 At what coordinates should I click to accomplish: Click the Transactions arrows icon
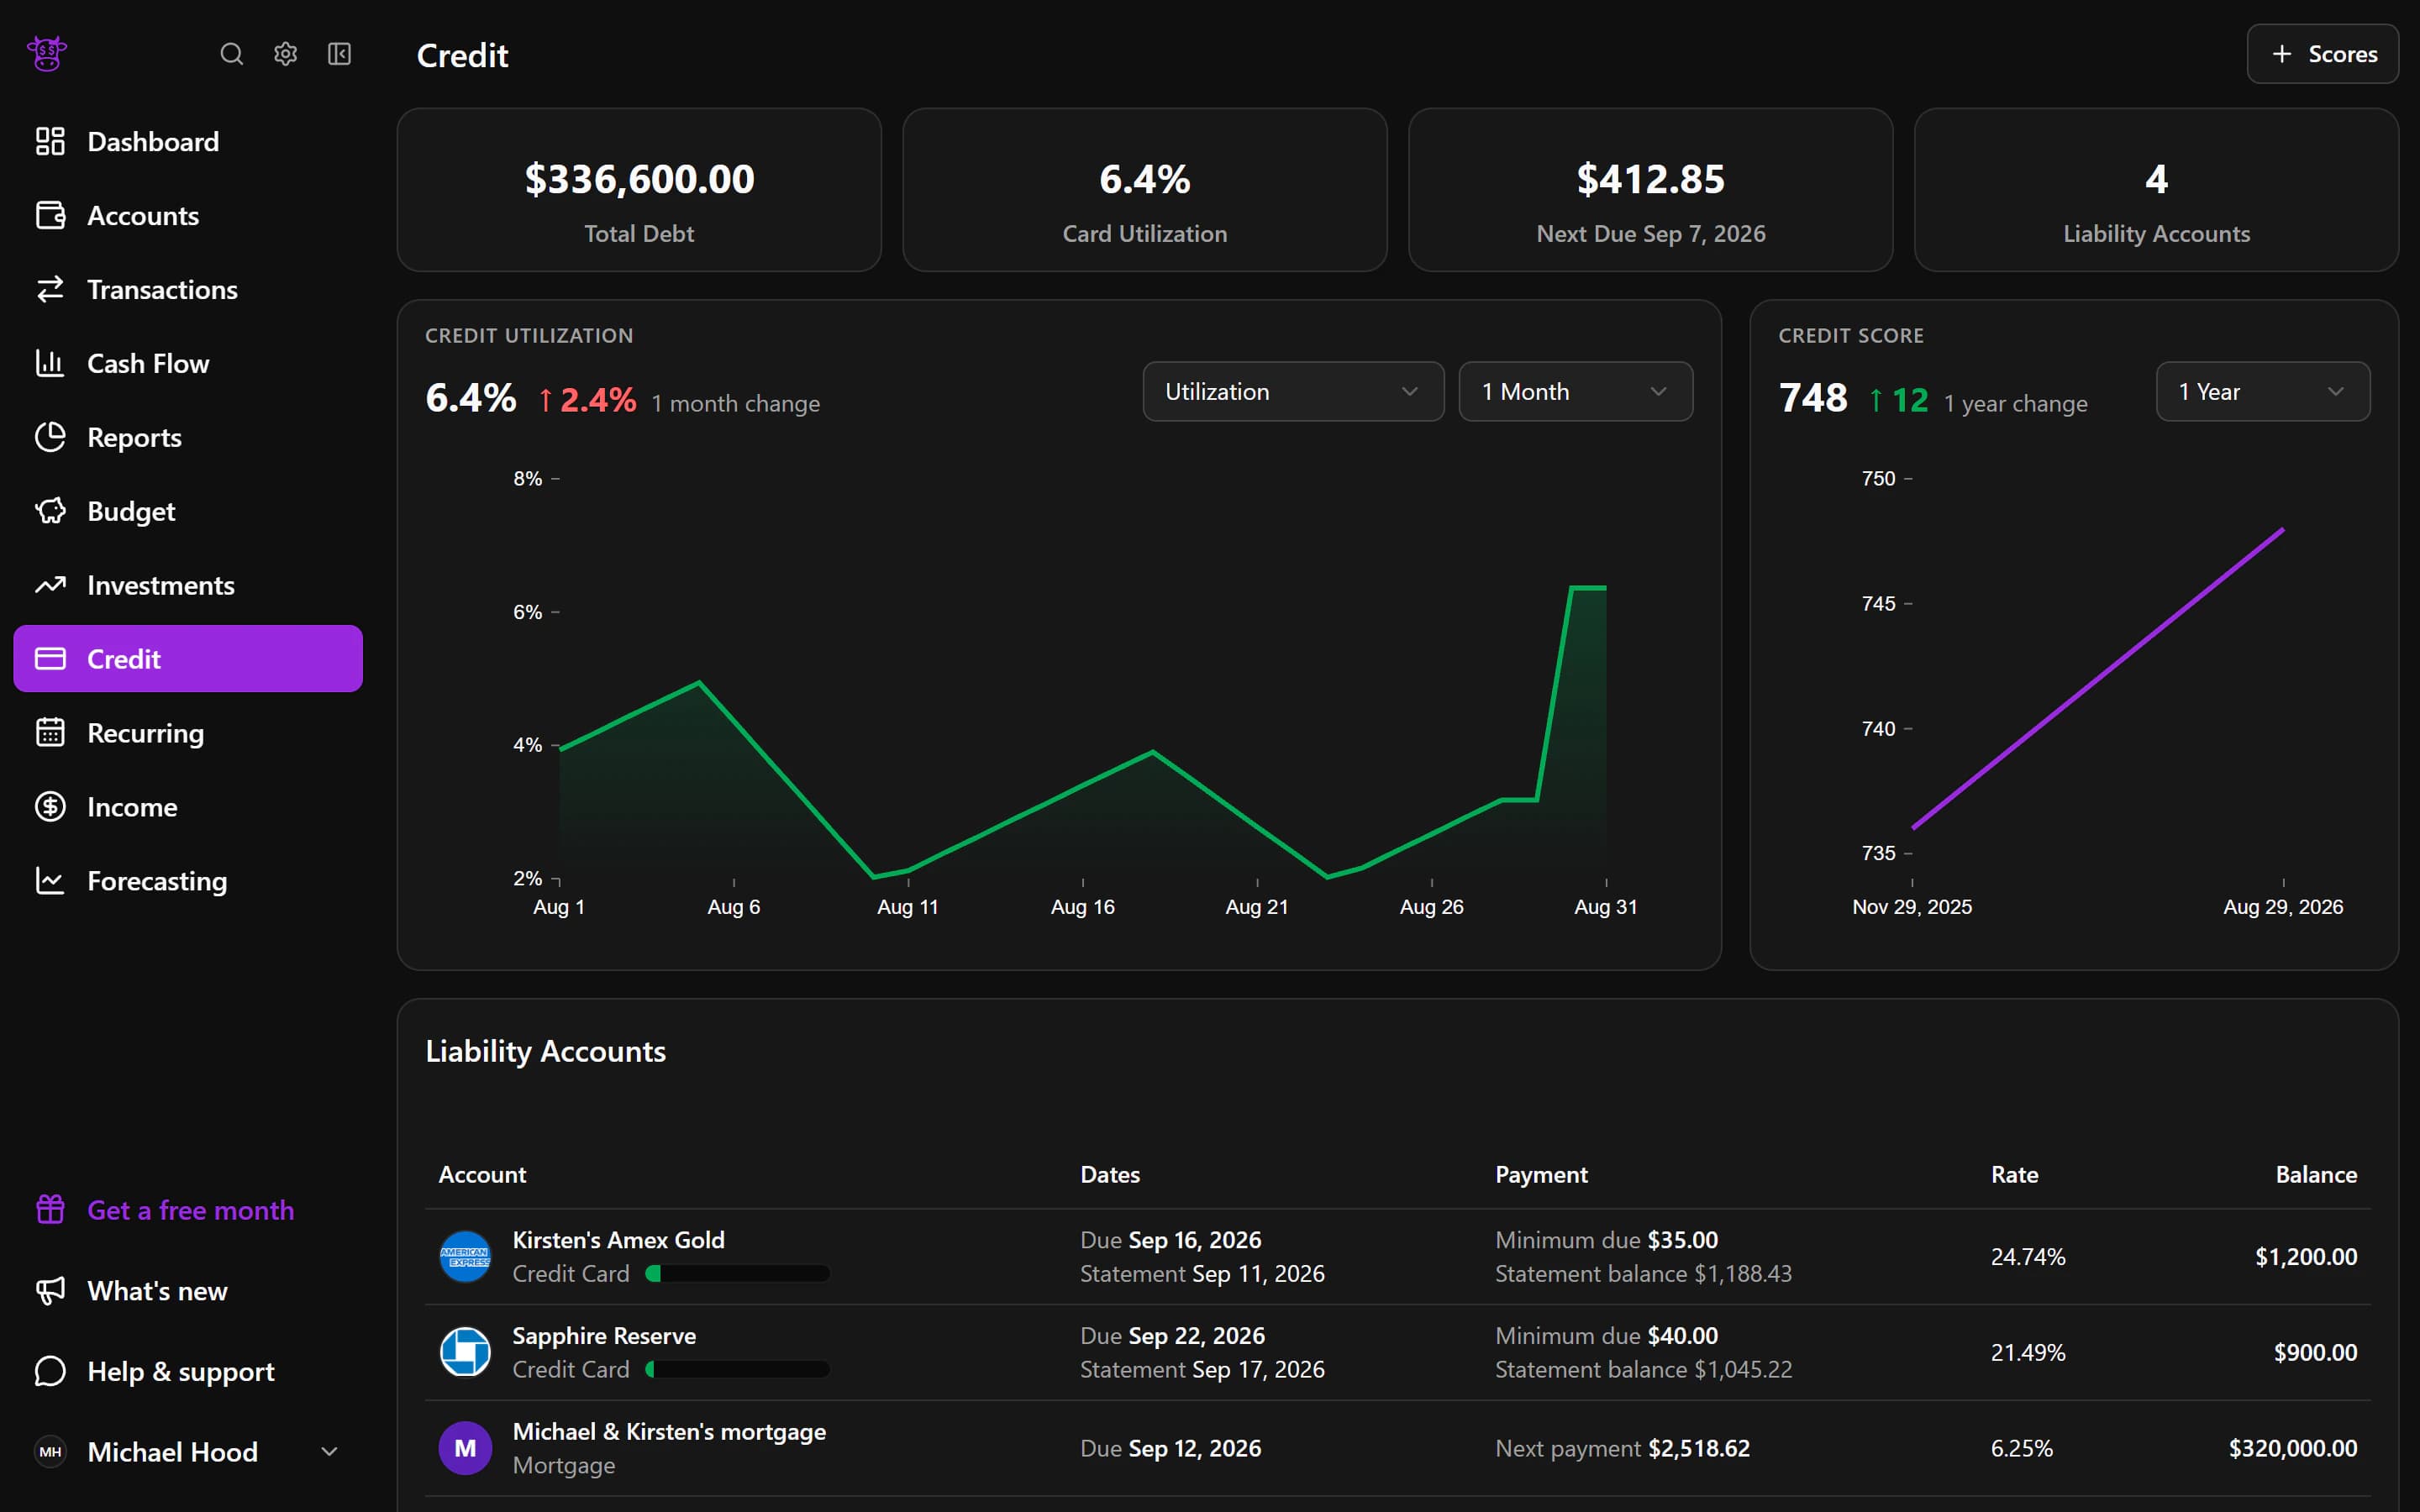click(x=50, y=289)
